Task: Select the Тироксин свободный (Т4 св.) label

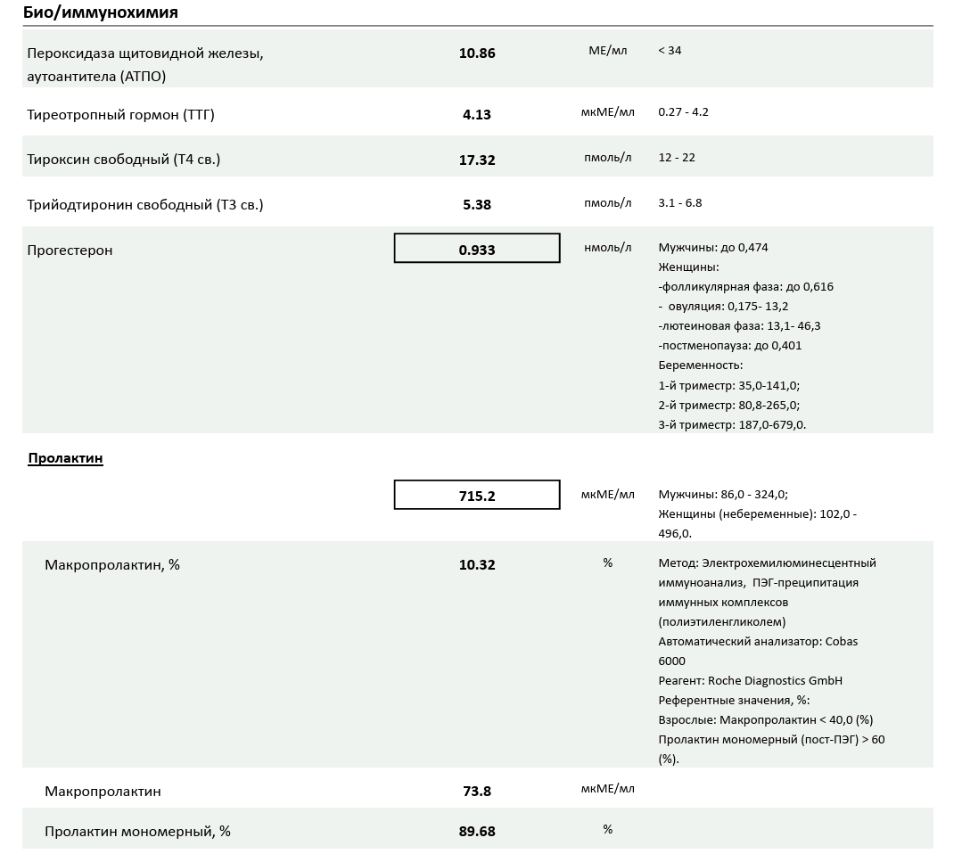Action: pos(123,160)
